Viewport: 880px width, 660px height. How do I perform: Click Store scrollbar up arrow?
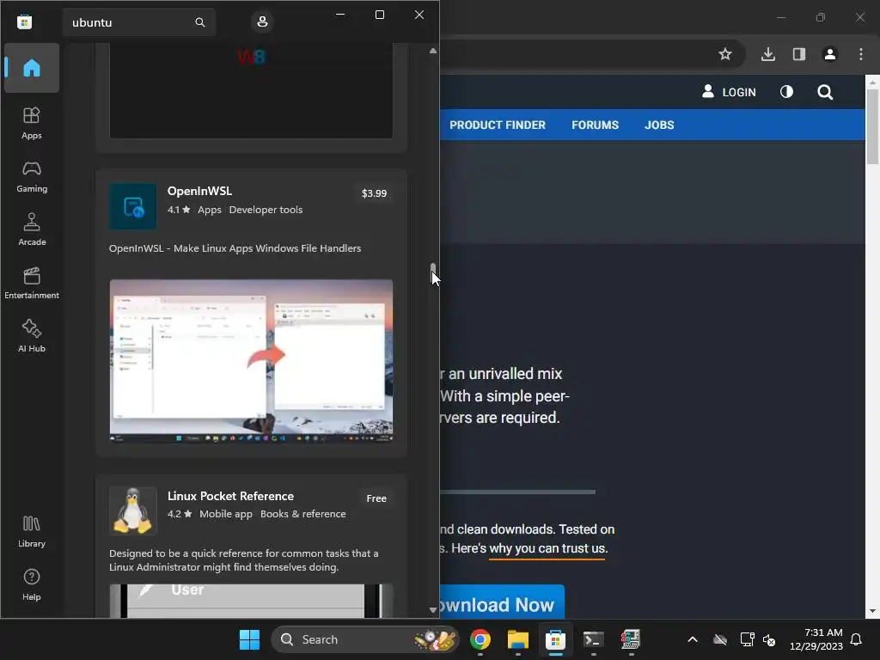(433, 51)
